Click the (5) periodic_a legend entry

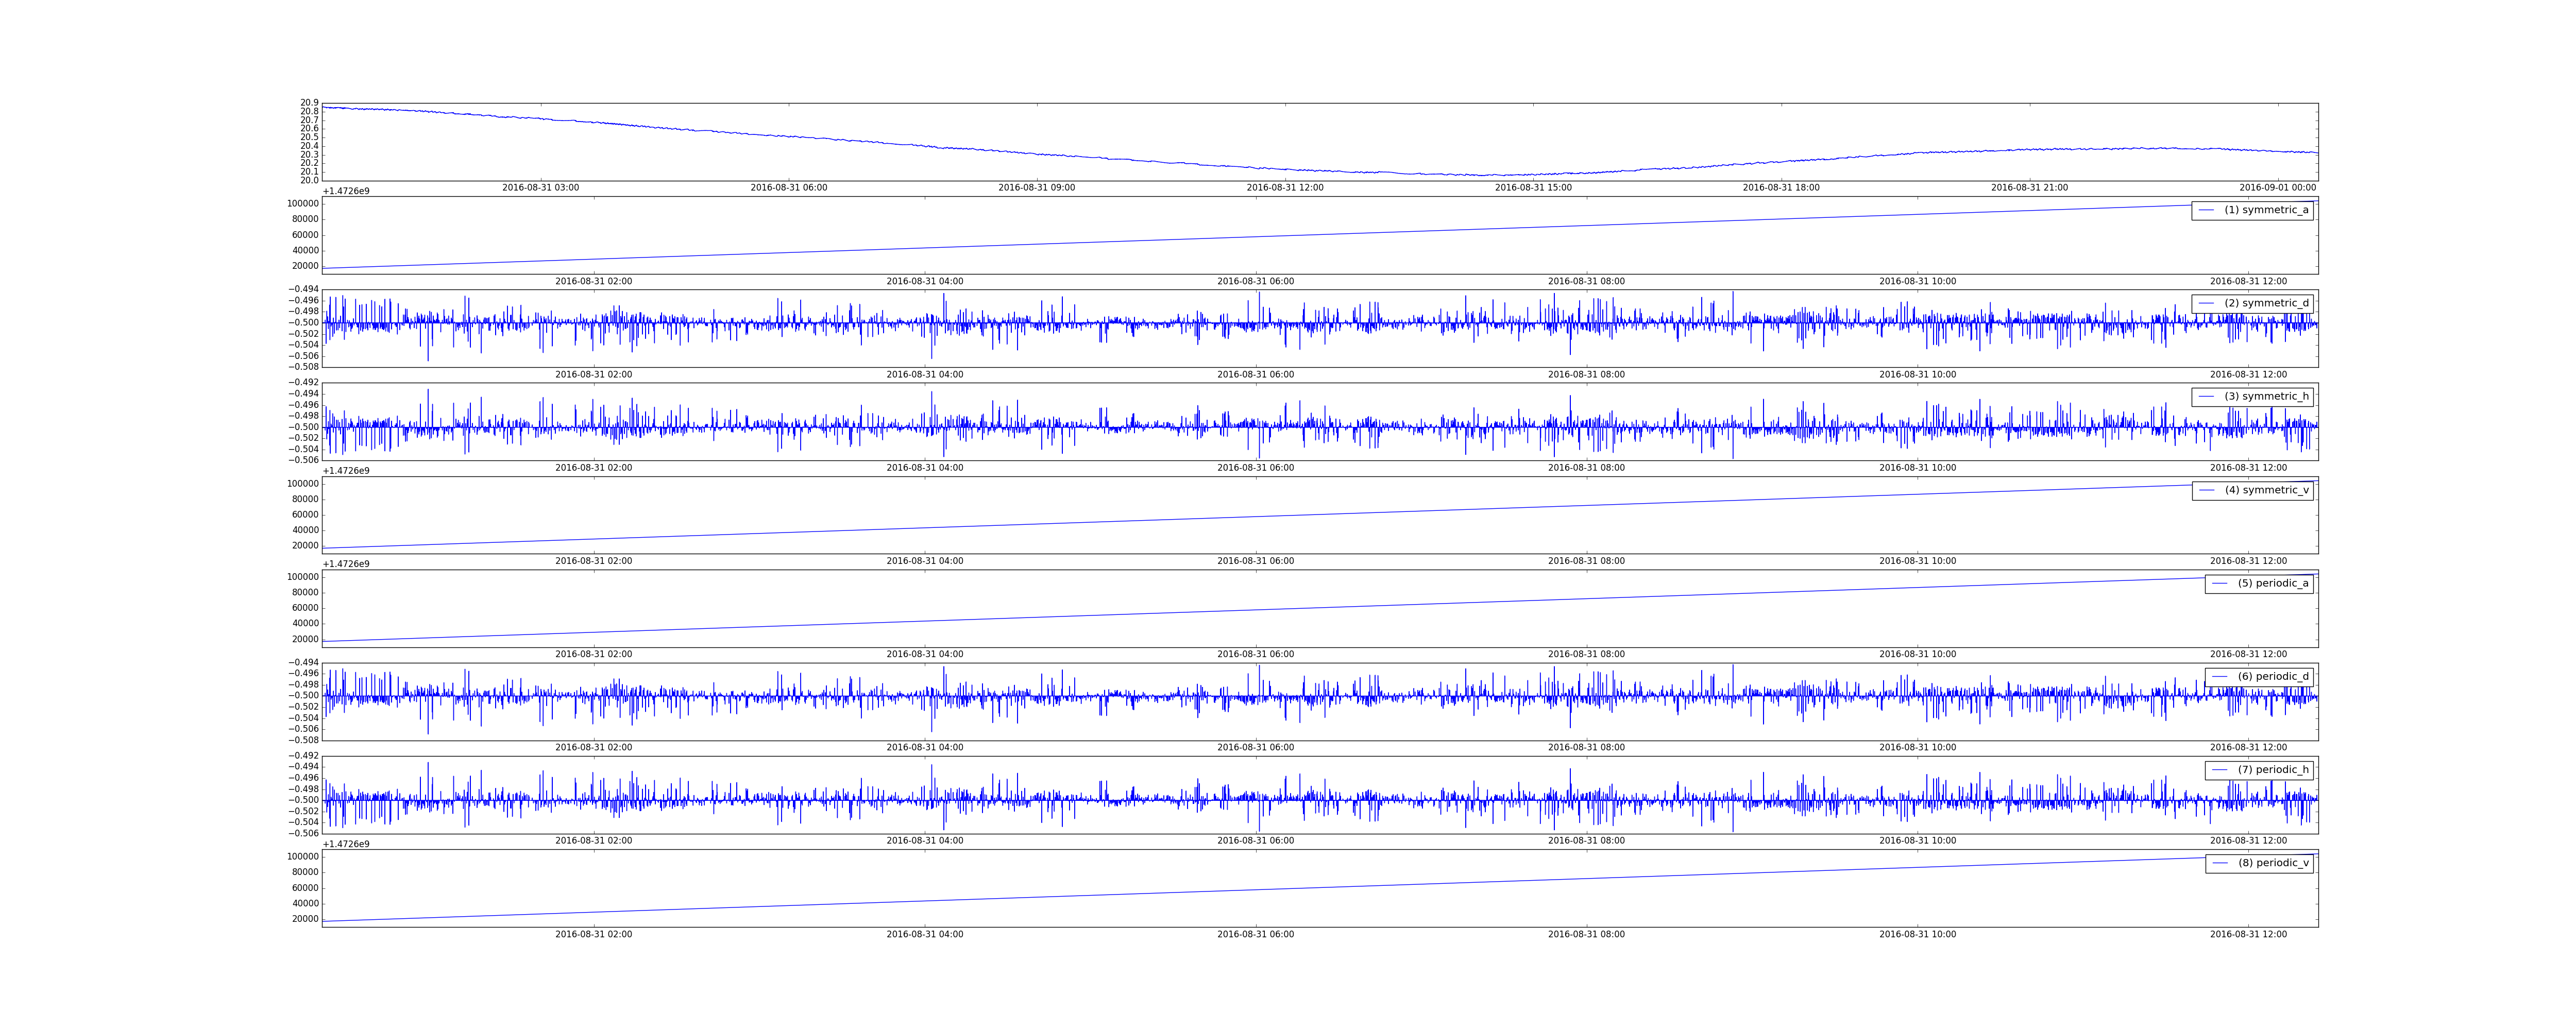click(2259, 583)
